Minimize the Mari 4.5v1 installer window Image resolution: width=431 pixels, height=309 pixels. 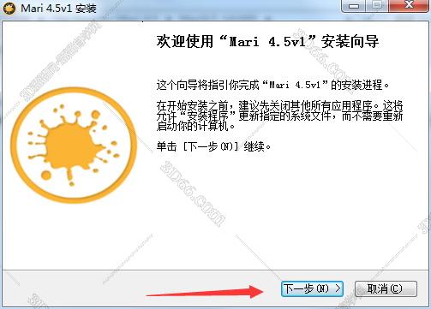point(353,6)
